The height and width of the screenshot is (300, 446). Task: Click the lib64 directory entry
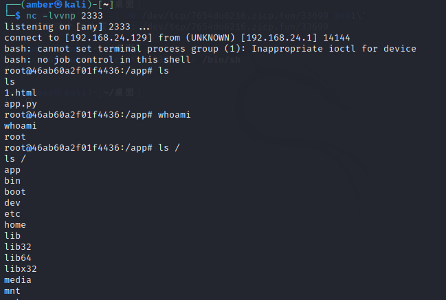click(x=17, y=257)
